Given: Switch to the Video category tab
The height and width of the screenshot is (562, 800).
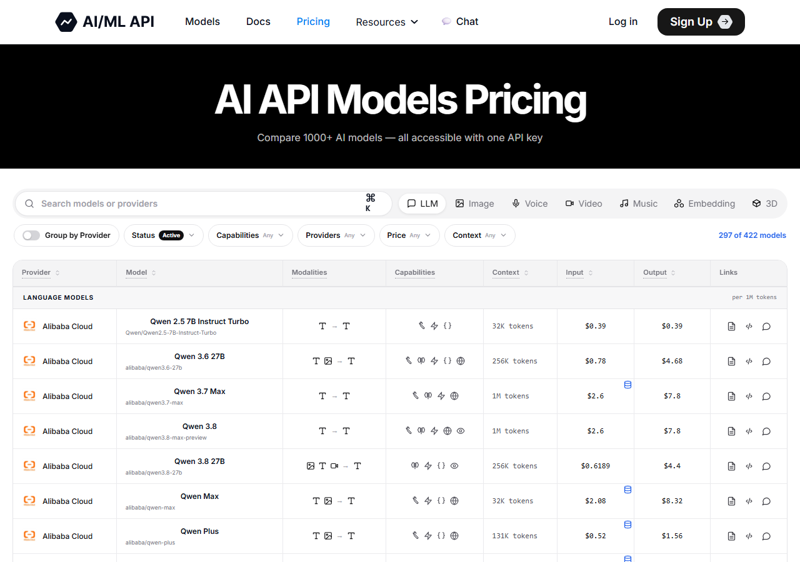Looking at the screenshot, I should pos(584,204).
